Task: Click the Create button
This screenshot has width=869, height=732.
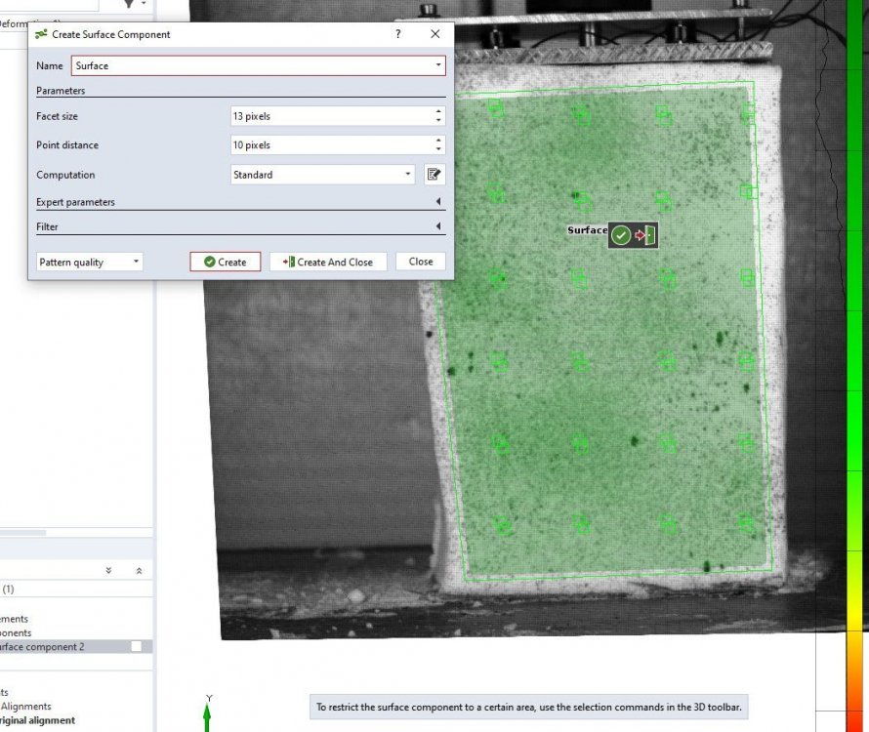Action: (x=225, y=262)
